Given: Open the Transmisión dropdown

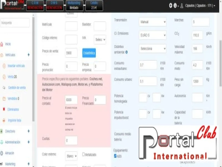Looking at the screenshot, I should point(152,21).
